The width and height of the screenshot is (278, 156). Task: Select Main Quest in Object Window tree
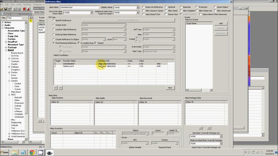16,92
